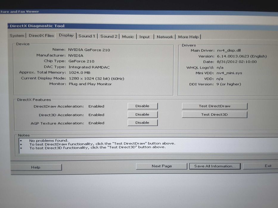
Task: Disable AGP Texture Acceleration
Action: click(142, 122)
